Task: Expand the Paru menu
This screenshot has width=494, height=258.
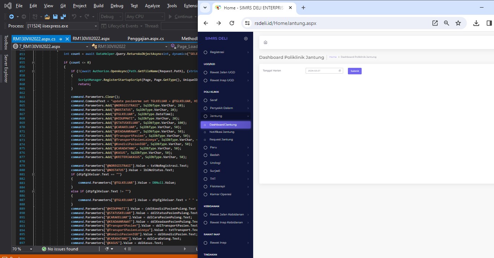Action: [226, 148]
